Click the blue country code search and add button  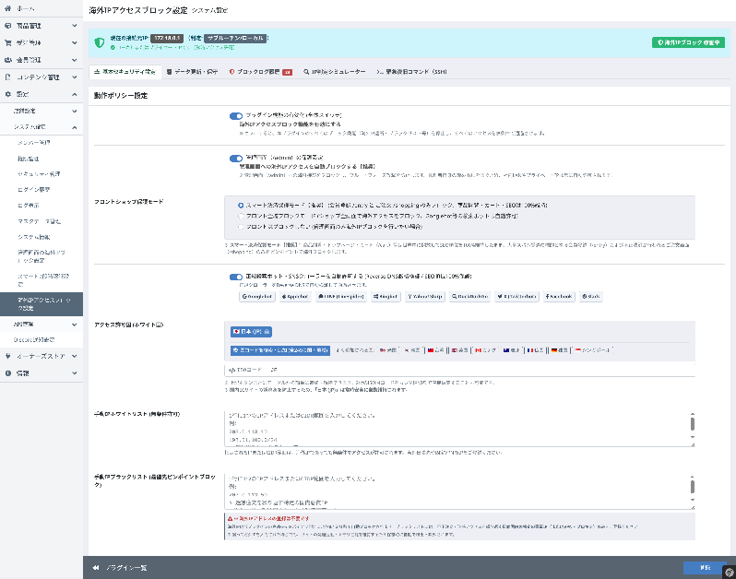coord(280,350)
